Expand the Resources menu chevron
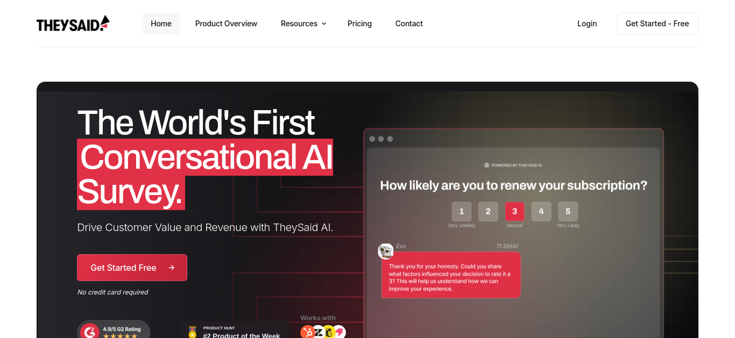 coord(324,24)
